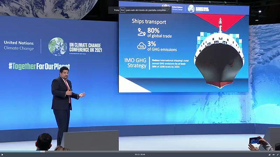Click the 'United Nations Climate Change' wall text
Viewport: 280px width, 157px height.
pos(19,45)
